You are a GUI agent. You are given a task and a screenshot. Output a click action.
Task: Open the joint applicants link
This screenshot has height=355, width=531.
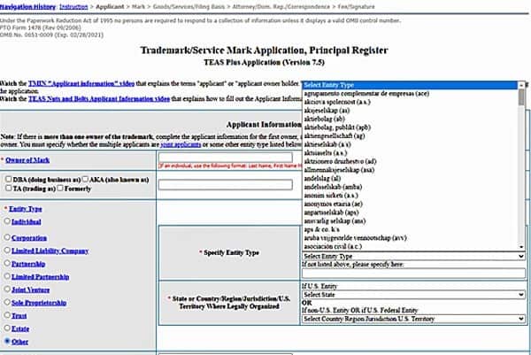pos(181,144)
